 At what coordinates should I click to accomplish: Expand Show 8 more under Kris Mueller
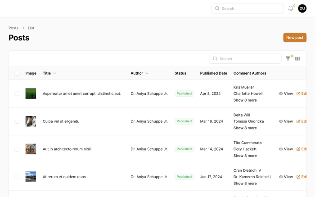(x=245, y=100)
